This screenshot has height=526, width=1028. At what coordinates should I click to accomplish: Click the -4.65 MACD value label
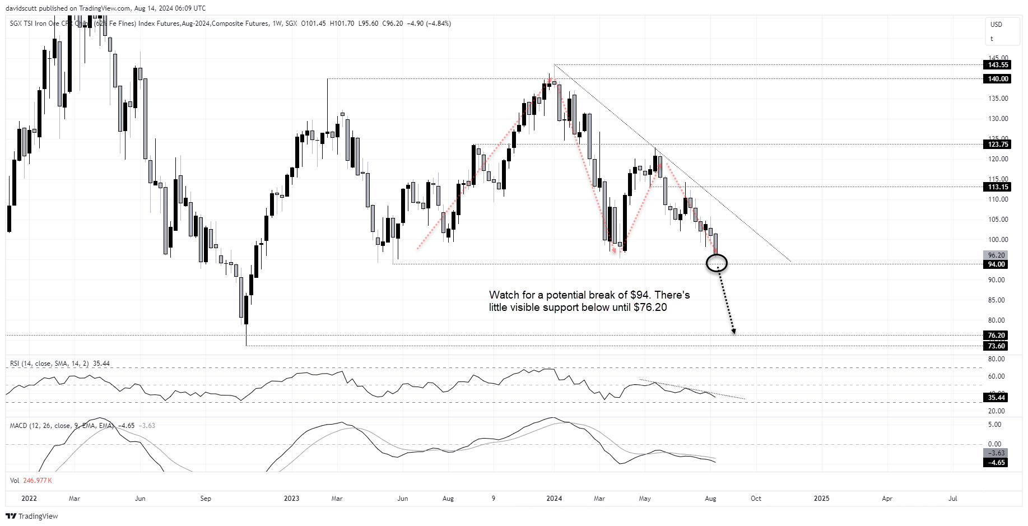(x=996, y=463)
